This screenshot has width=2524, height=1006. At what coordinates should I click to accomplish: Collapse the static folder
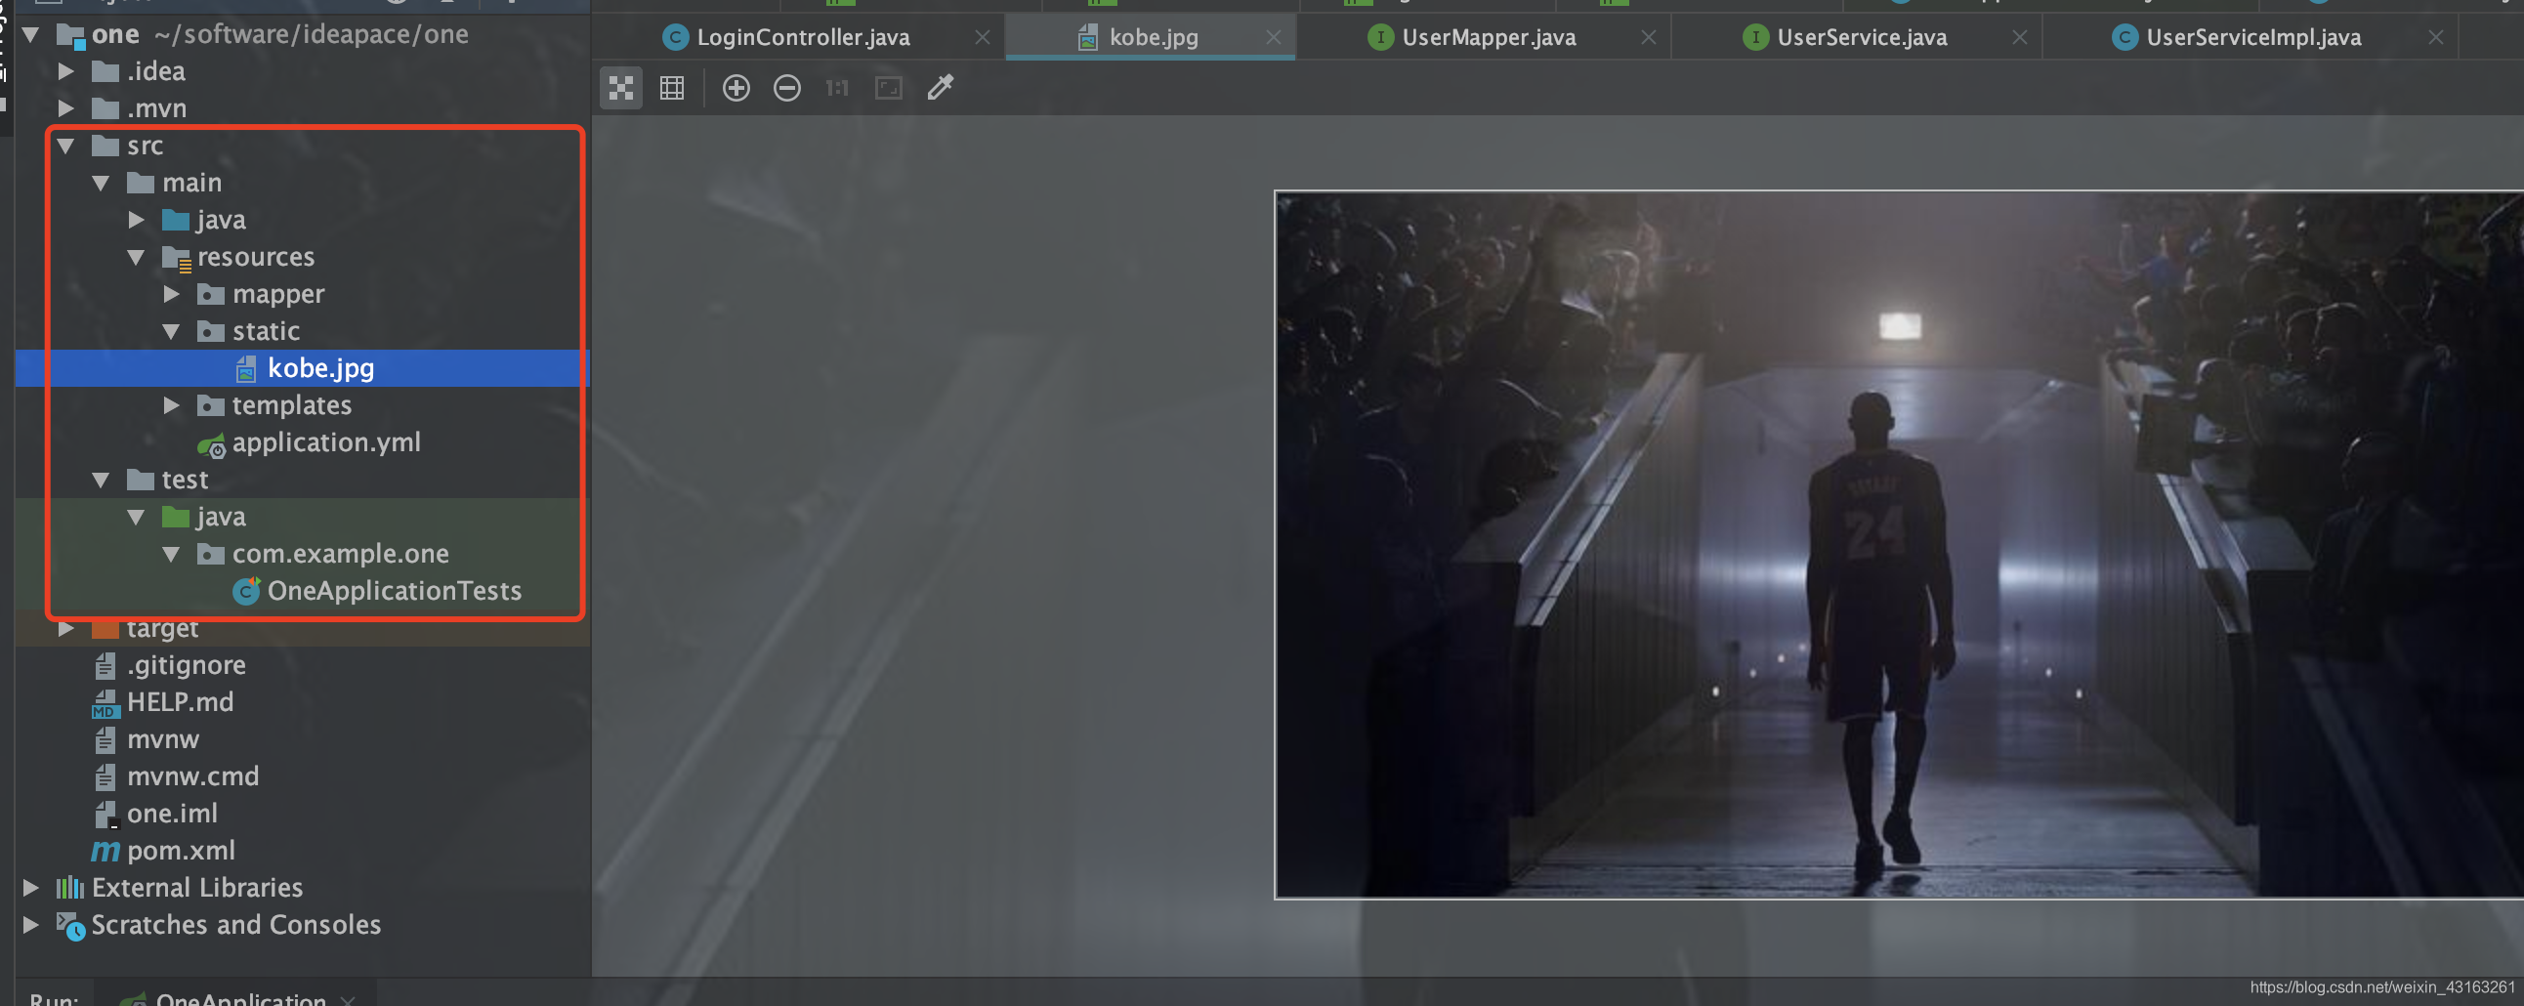click(172, 332)
